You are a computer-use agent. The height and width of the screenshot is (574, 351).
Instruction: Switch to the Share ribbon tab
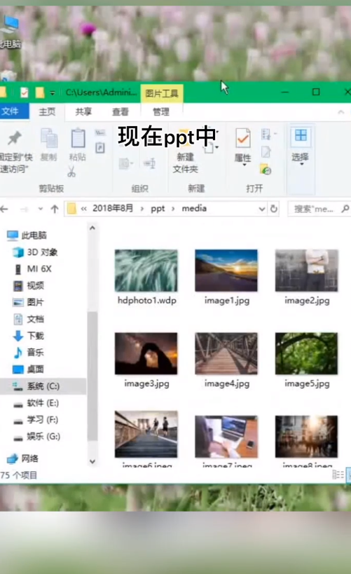point(83,111)
